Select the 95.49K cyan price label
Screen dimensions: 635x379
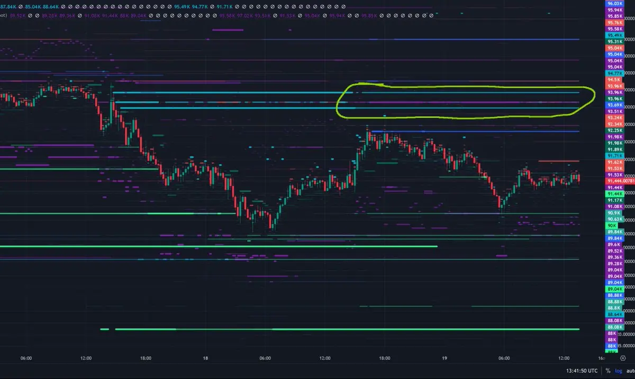coord(614,35)
